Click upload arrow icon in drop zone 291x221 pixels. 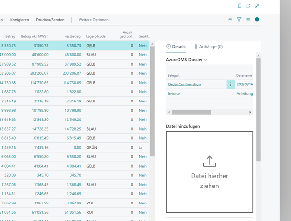(209, 160)
